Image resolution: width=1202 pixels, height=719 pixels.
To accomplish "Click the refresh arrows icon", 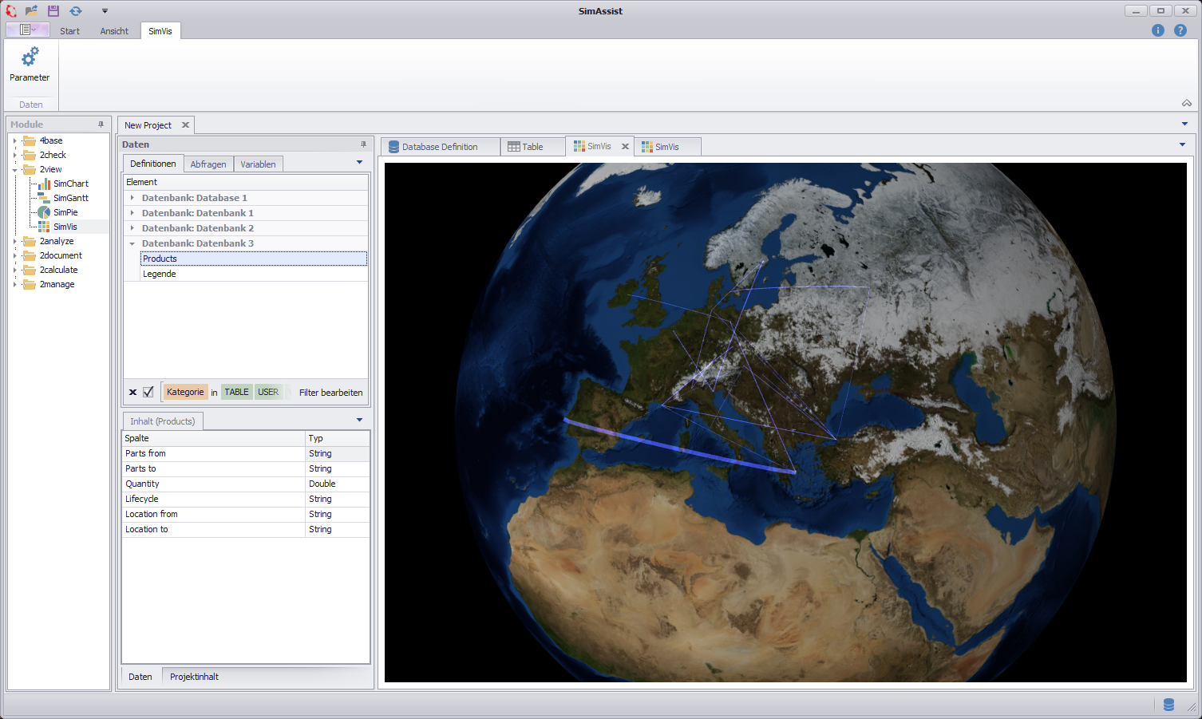I will 76,11.
